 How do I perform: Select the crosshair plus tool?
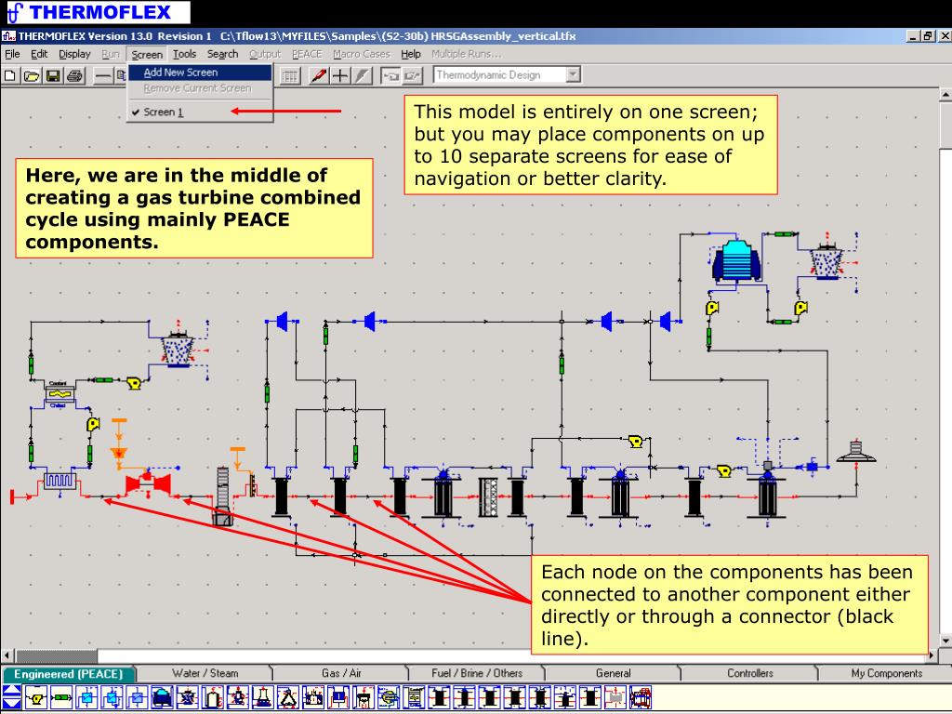[340, 76]
